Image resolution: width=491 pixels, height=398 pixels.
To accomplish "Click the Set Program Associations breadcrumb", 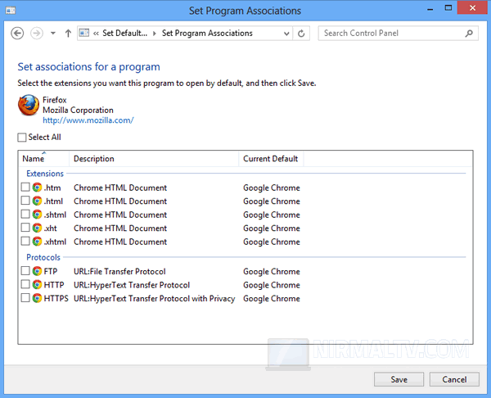I will (x=207, y=34).
